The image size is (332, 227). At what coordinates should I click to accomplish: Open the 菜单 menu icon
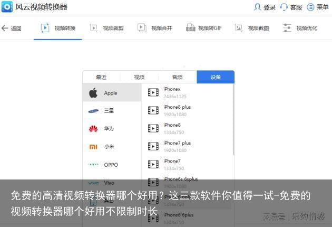(310, 7)
